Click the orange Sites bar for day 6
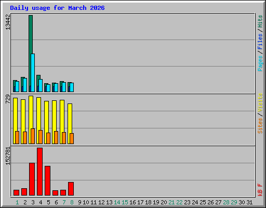266x208 pixels. 56,138
